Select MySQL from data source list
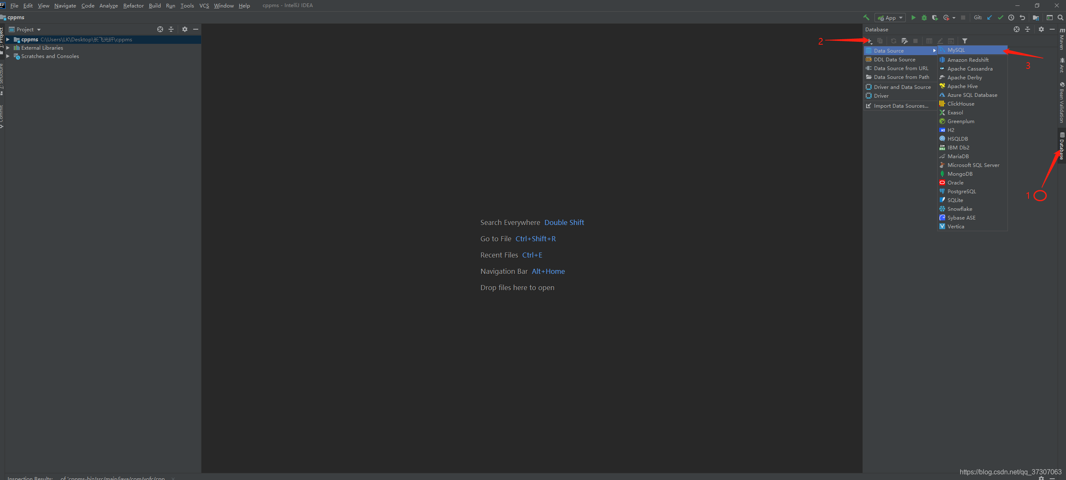 tap(956, 50)
